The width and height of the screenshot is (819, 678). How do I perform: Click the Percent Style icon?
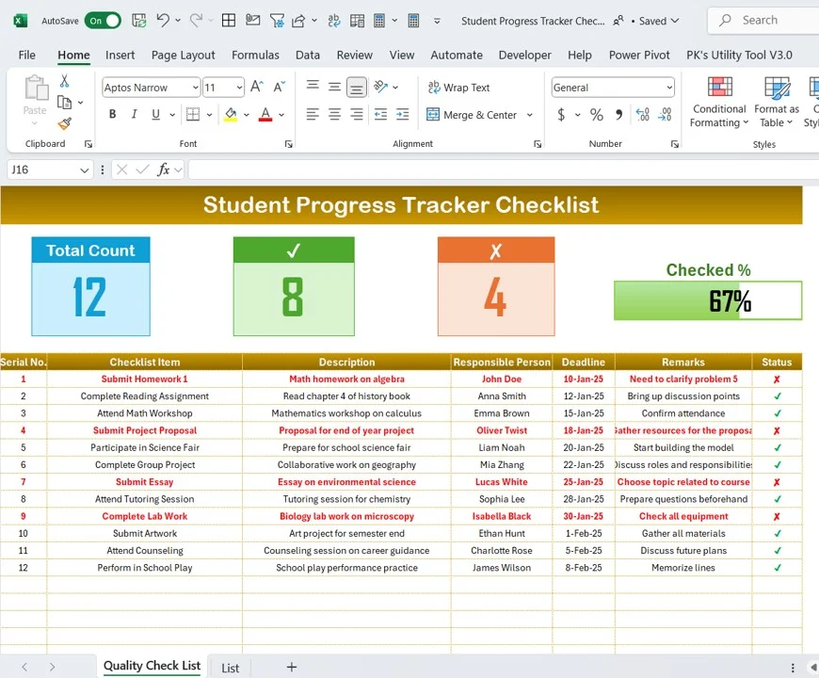tap(597, 114)
